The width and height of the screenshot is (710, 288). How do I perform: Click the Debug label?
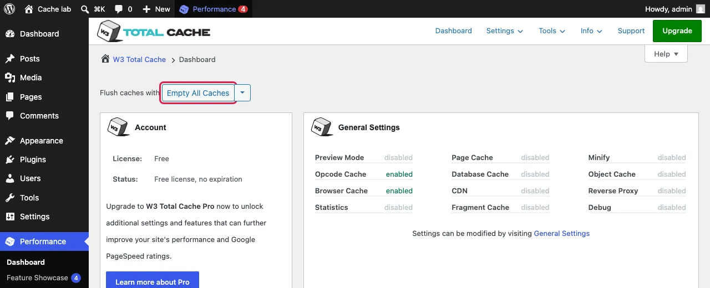pos(600,207)
